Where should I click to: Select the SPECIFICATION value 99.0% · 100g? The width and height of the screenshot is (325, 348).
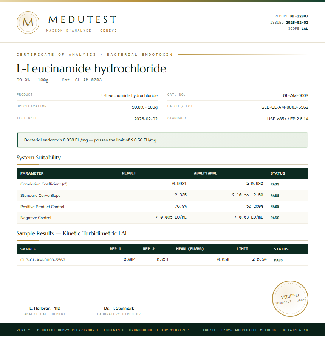click(x=145, y=107)
